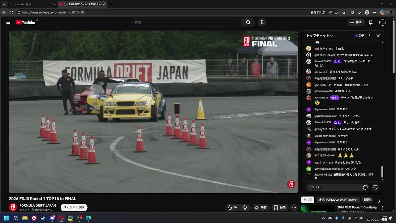
Task: Close the youtube - 検索 tab
Action: click(54, 4)
